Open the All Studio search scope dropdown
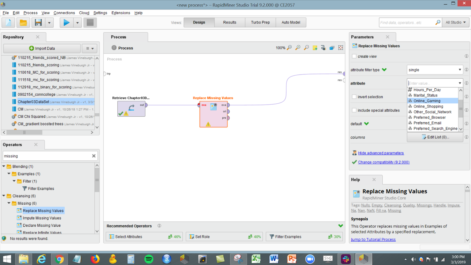The height and width of the screenshot is (265, 471). coord(456,22)
